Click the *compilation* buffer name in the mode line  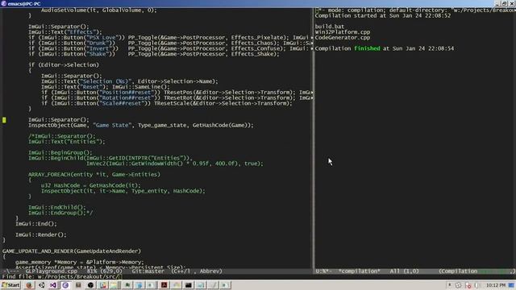click(x=360, y=271)
